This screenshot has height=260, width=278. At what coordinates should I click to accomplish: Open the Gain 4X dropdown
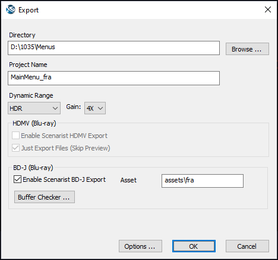95,108
